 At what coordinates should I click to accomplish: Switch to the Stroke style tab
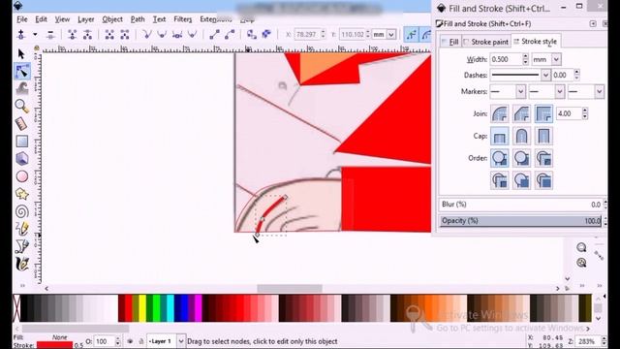pos(536,41)
